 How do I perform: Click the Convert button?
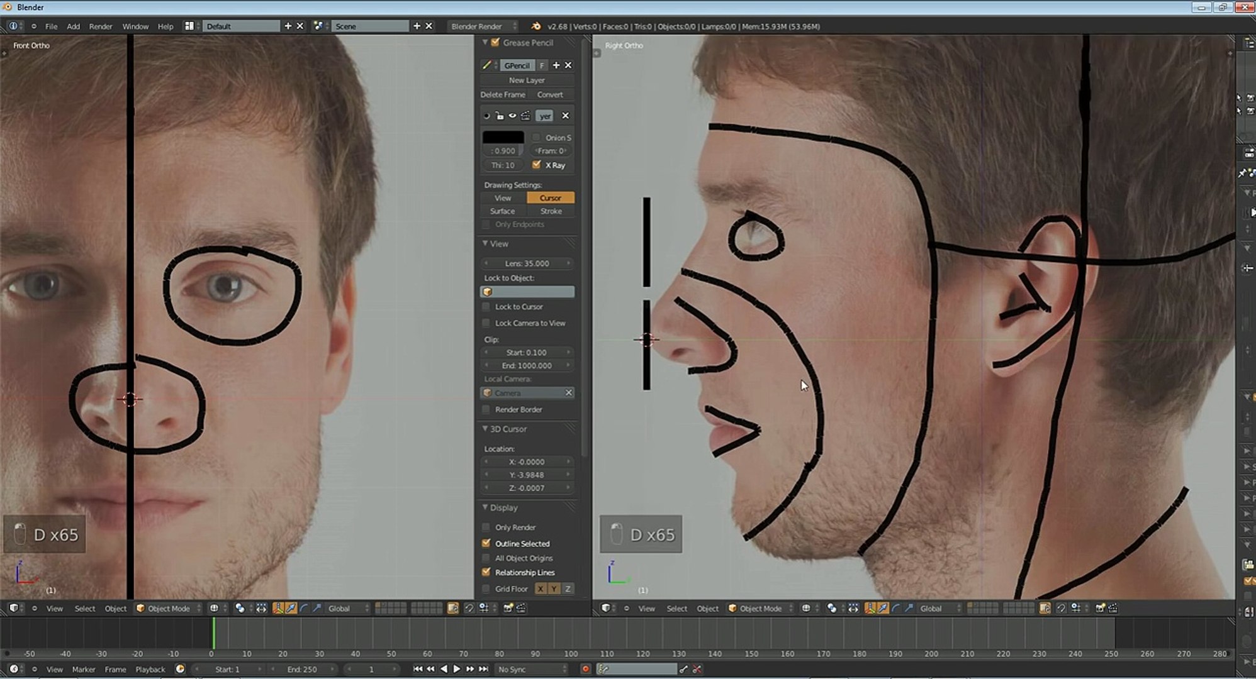point(550,94)
